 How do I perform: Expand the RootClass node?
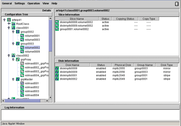pos(9,24)
